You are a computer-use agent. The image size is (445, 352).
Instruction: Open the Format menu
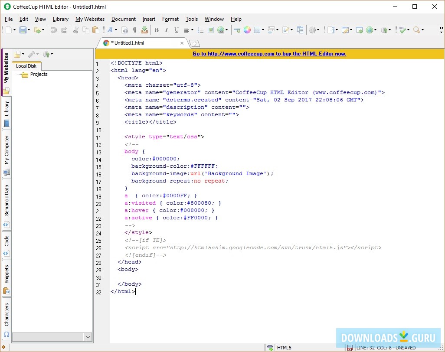170,19
